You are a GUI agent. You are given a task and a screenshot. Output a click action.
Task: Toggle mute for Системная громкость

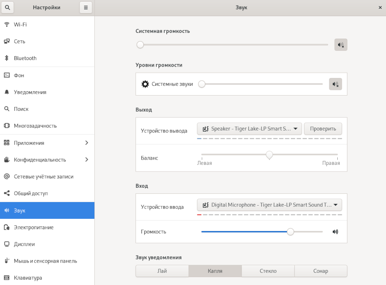point(341,45)
